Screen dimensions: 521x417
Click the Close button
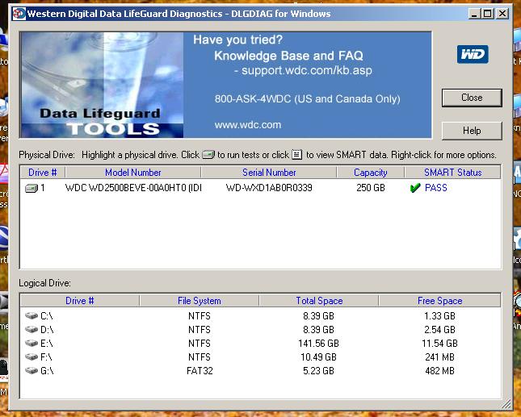click(472, 98)
